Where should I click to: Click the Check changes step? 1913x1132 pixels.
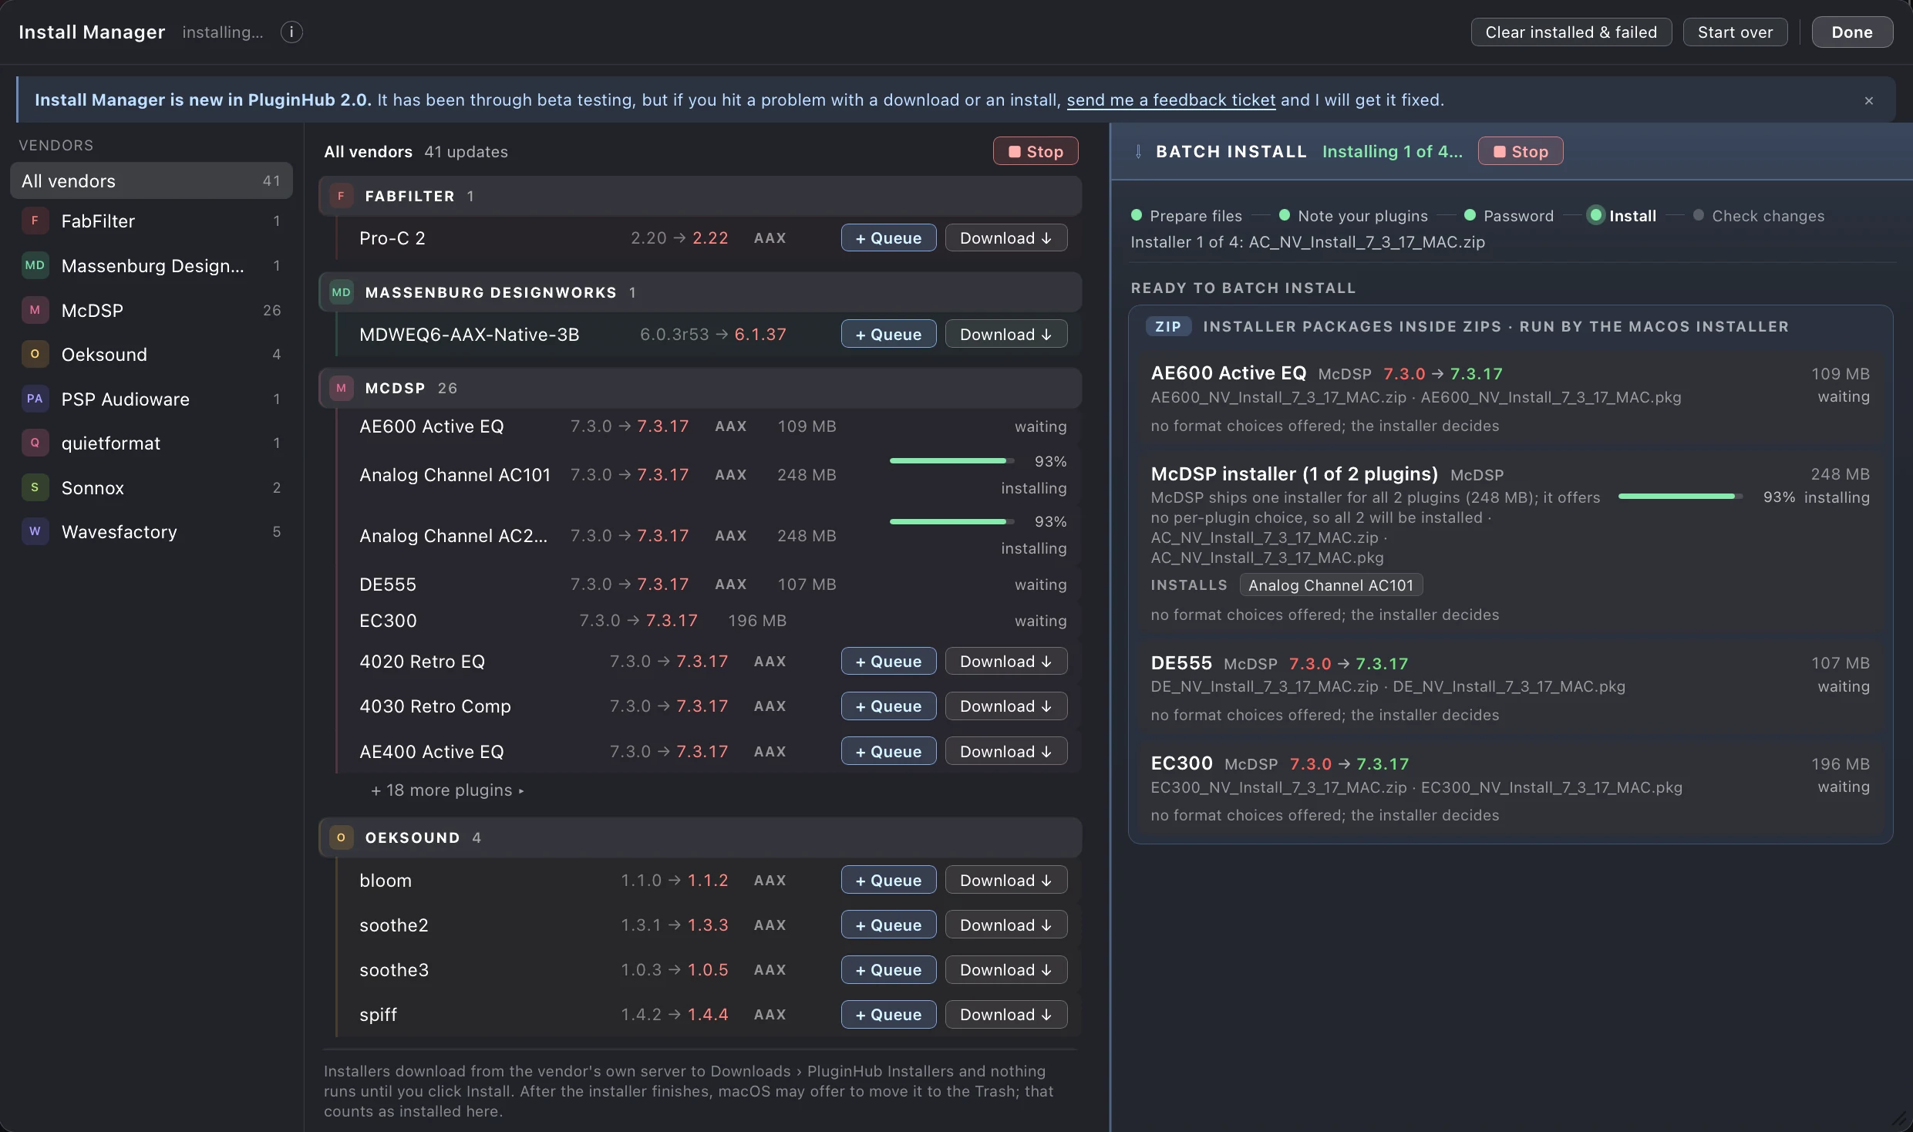click(x=1759, y=216)
